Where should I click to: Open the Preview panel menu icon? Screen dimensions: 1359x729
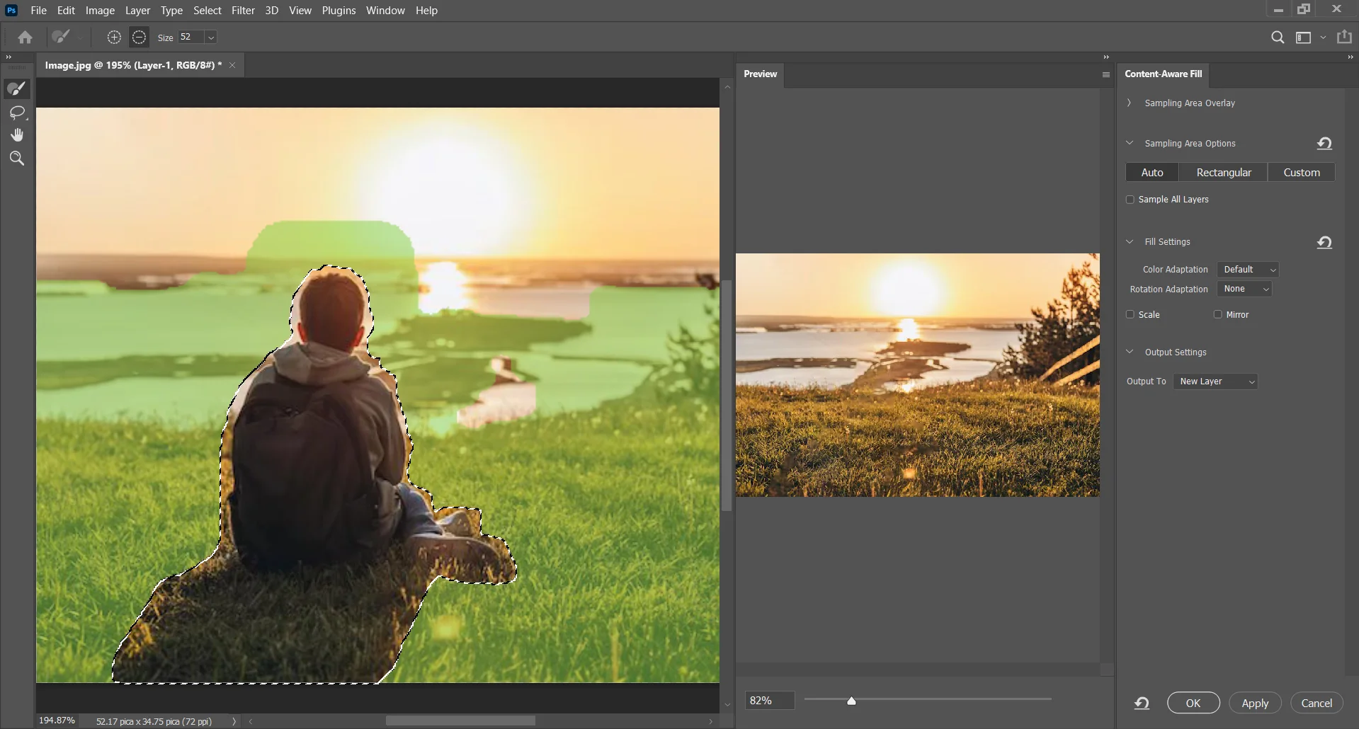click(x=1106, y=75)
